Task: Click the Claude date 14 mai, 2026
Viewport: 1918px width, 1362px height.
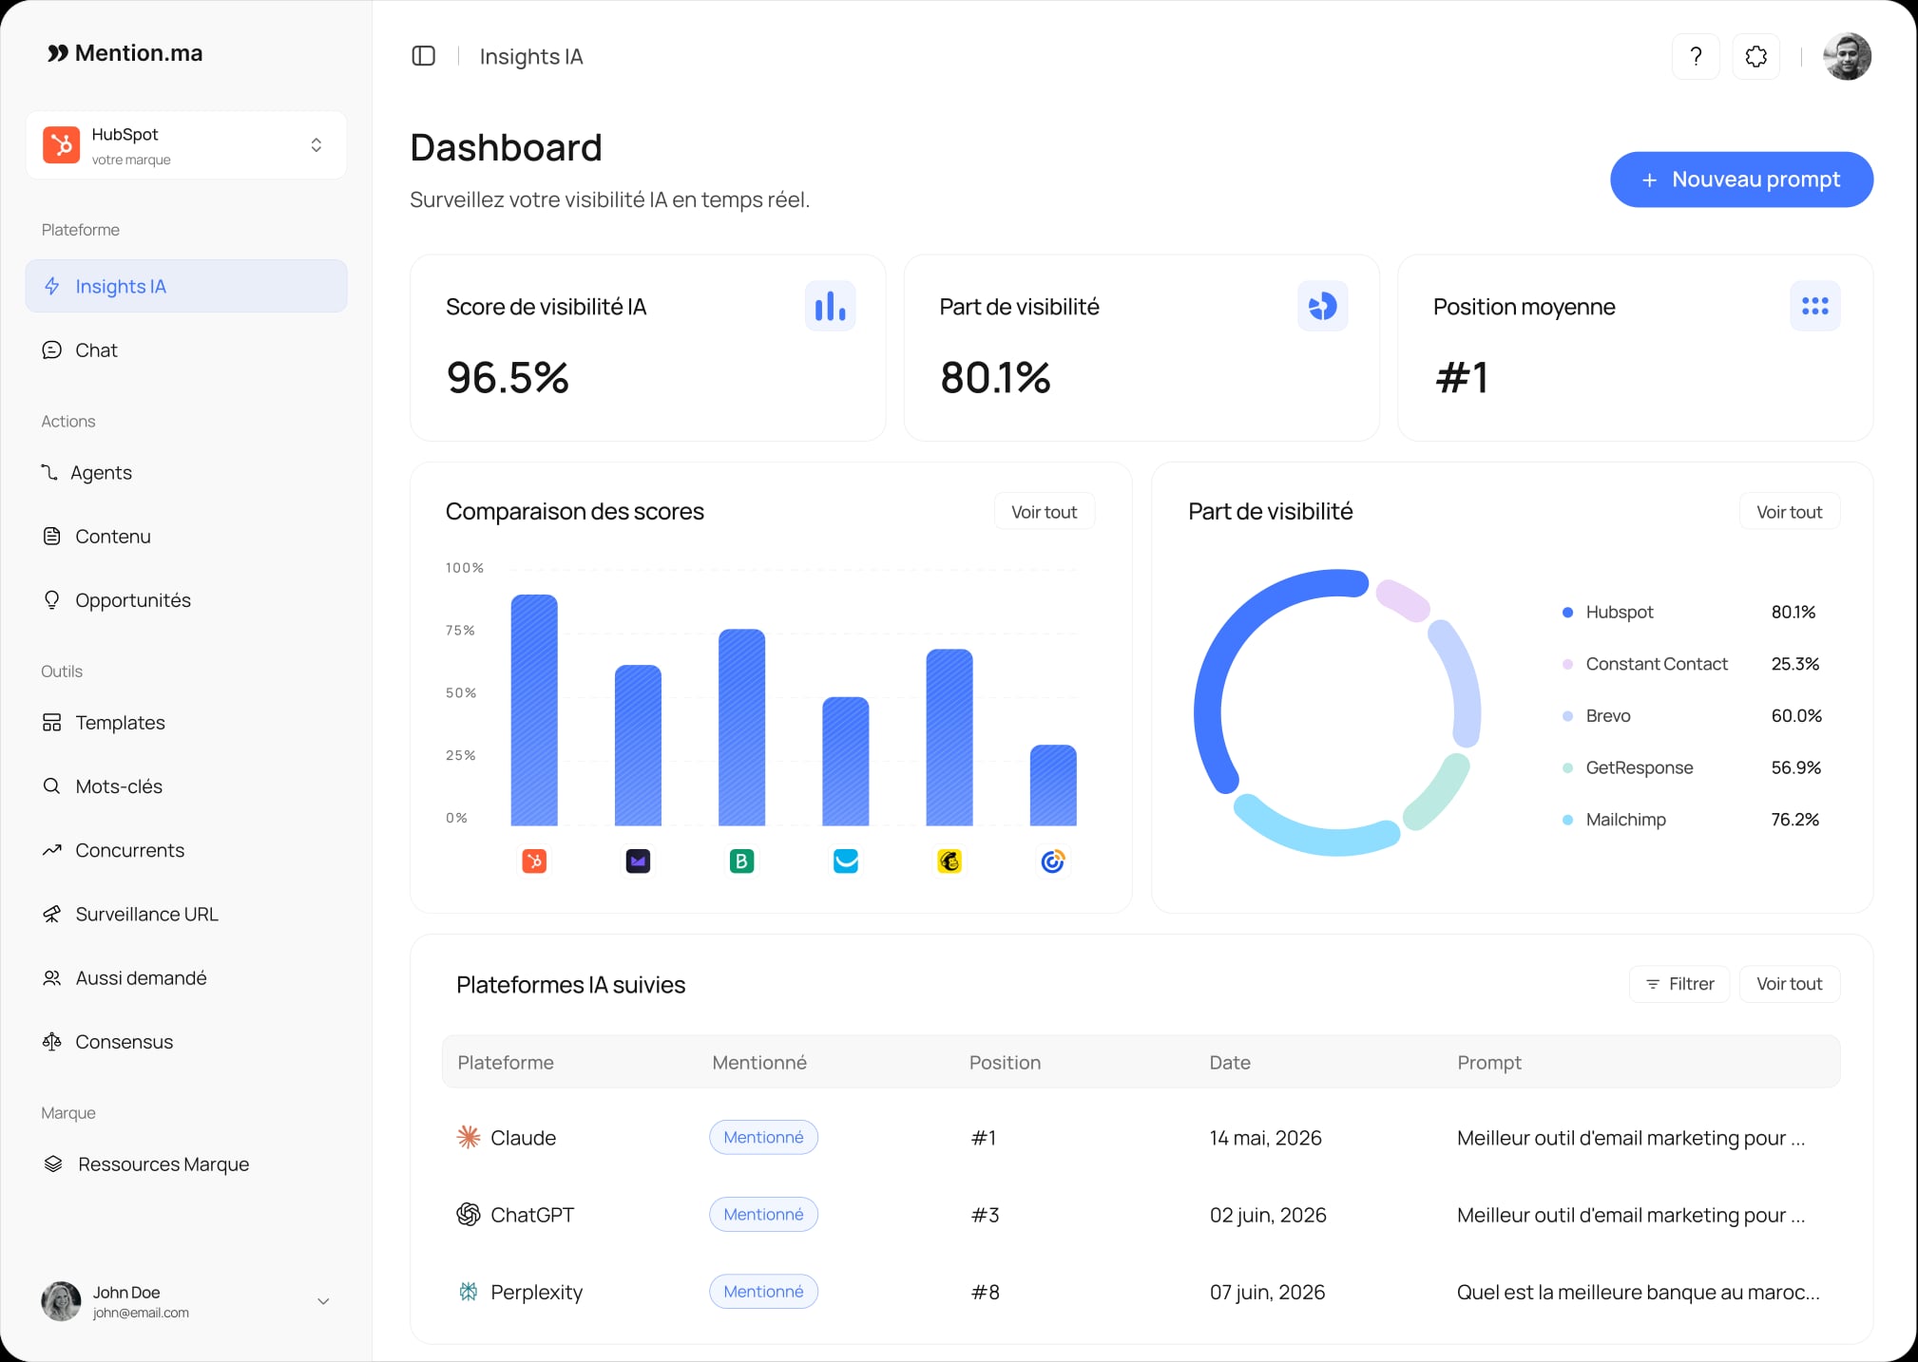Action: coord(1265,1138)
